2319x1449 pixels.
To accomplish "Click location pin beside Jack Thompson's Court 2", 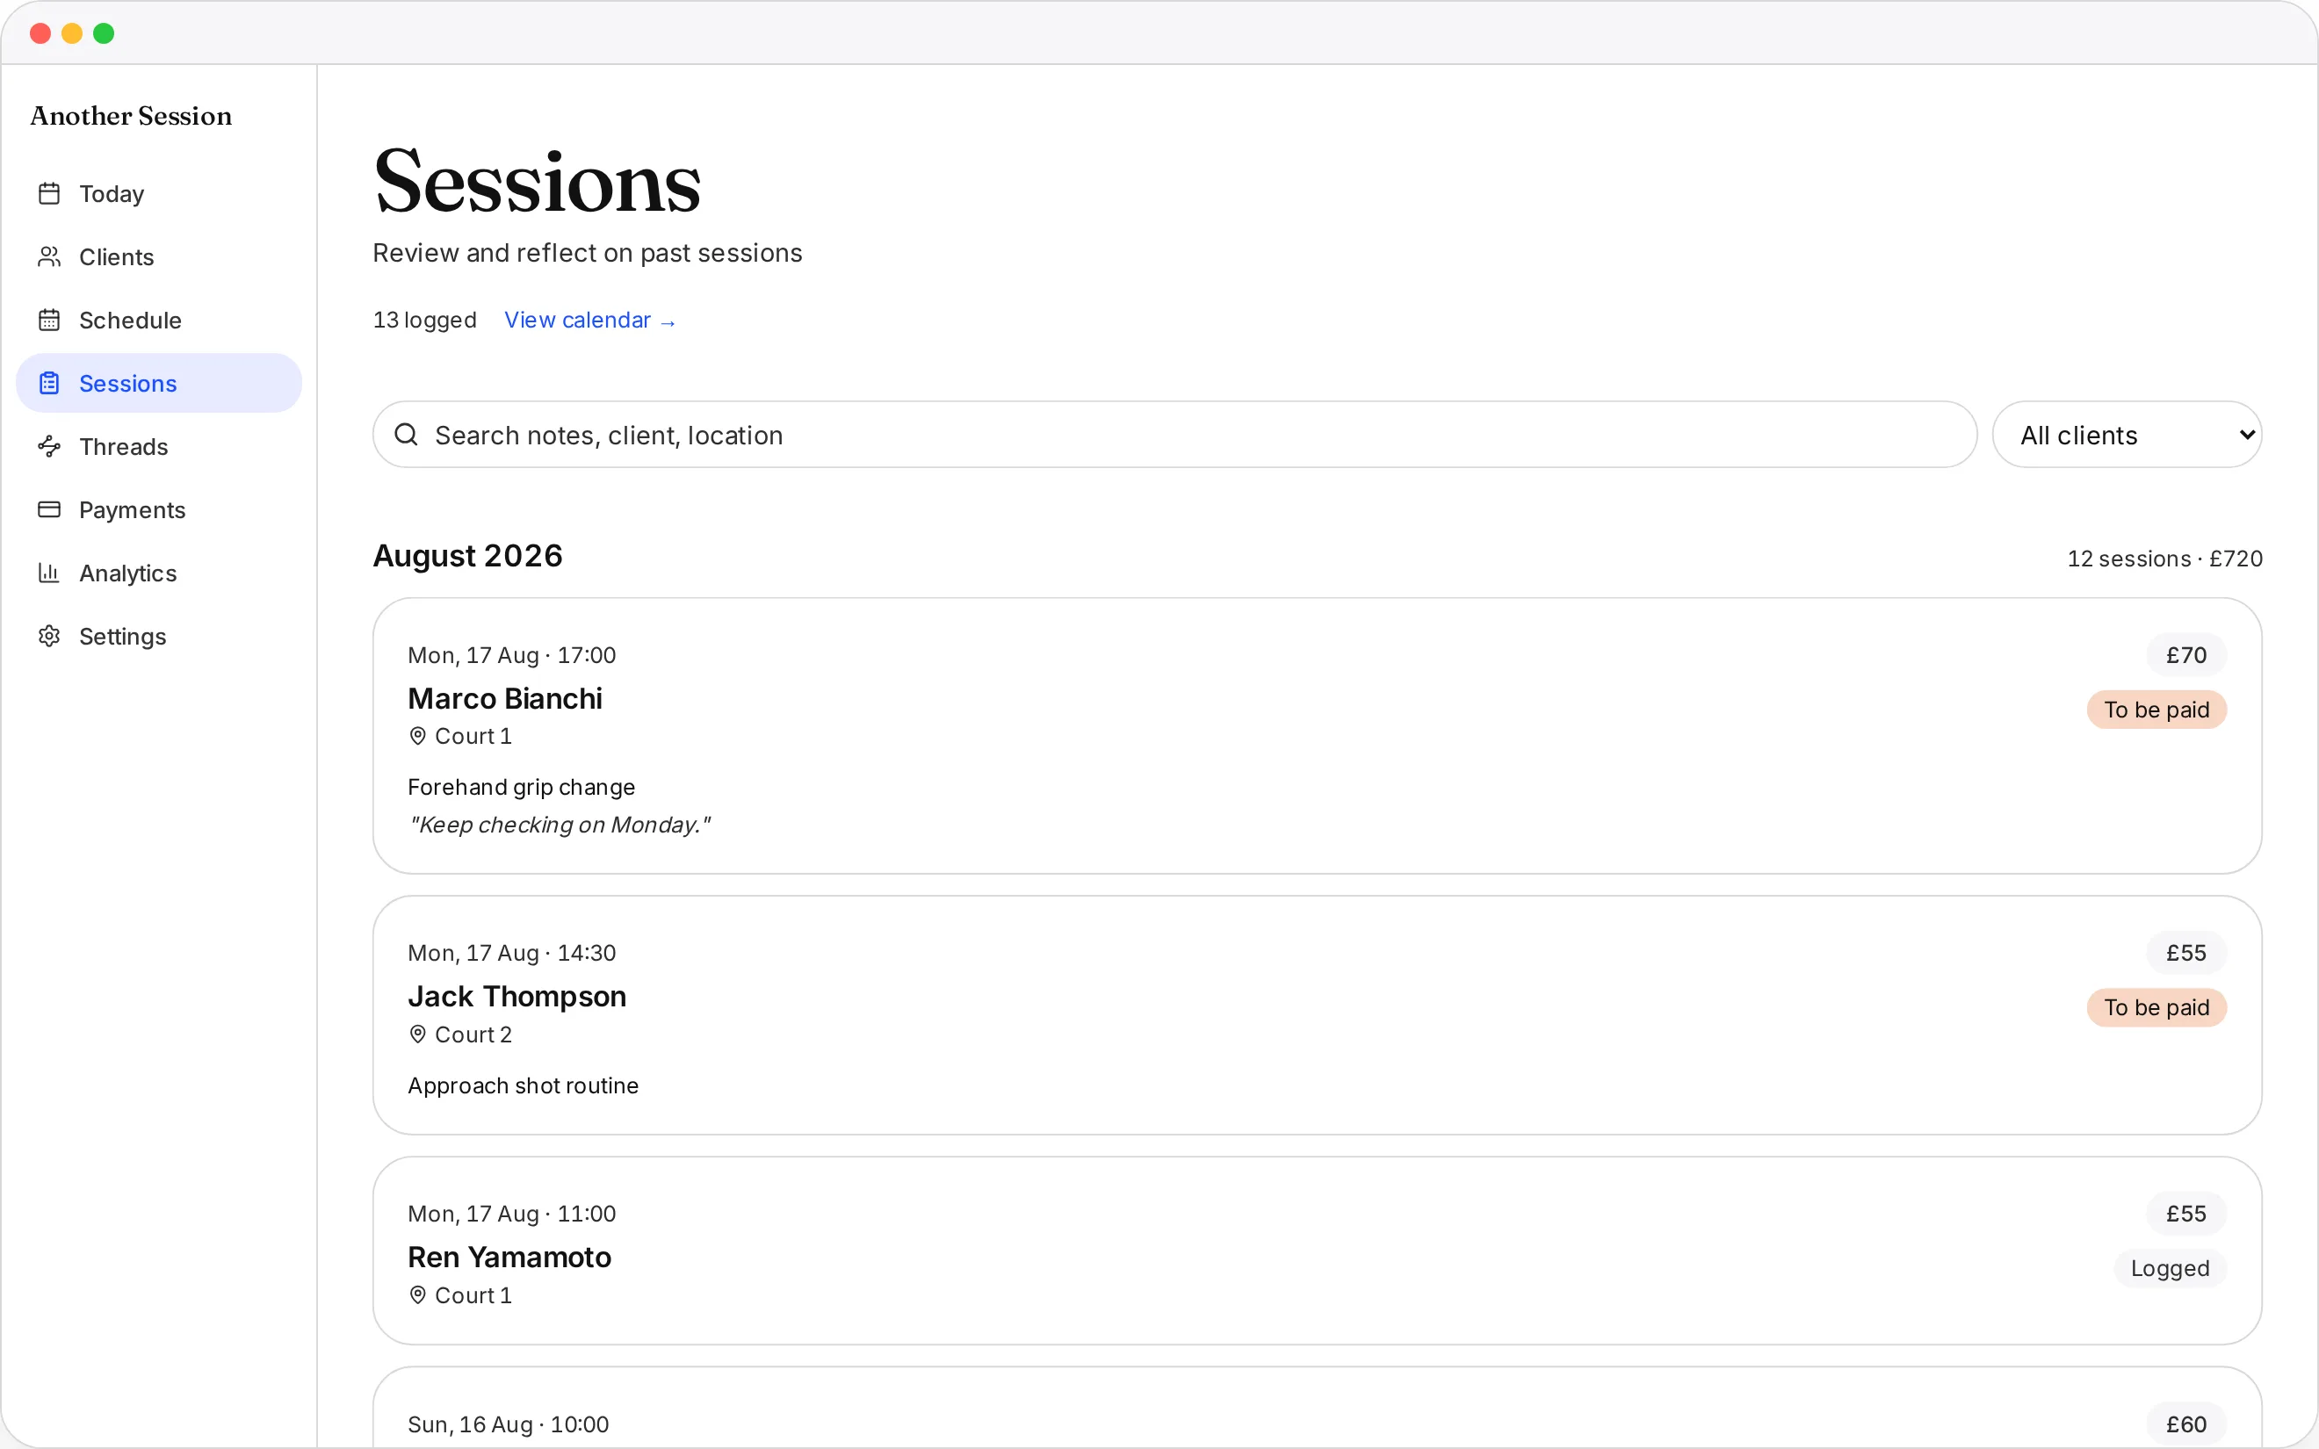I will pos(418,1035).
